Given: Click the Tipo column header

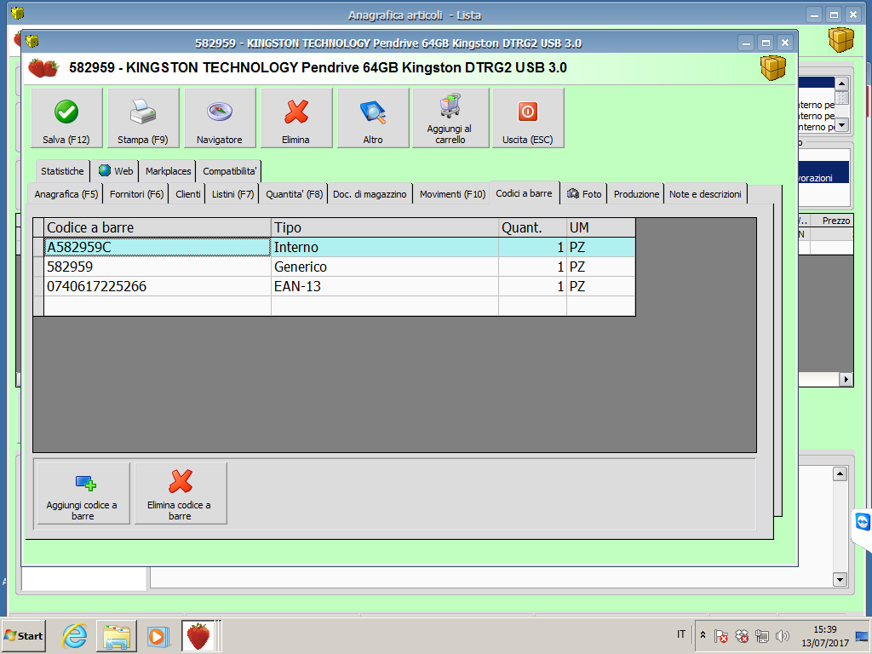Looking at the screenshot, I should [385, 227].
